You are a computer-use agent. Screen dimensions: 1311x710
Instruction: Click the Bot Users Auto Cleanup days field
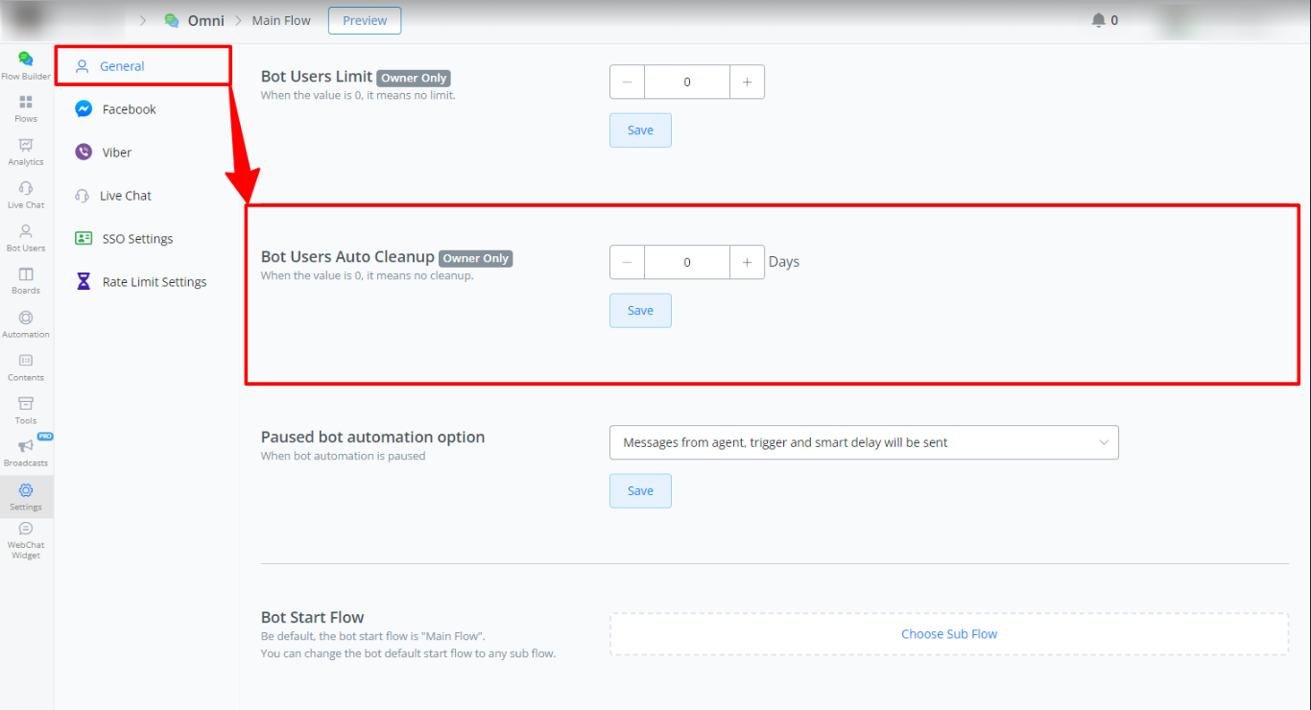(687, 262)
